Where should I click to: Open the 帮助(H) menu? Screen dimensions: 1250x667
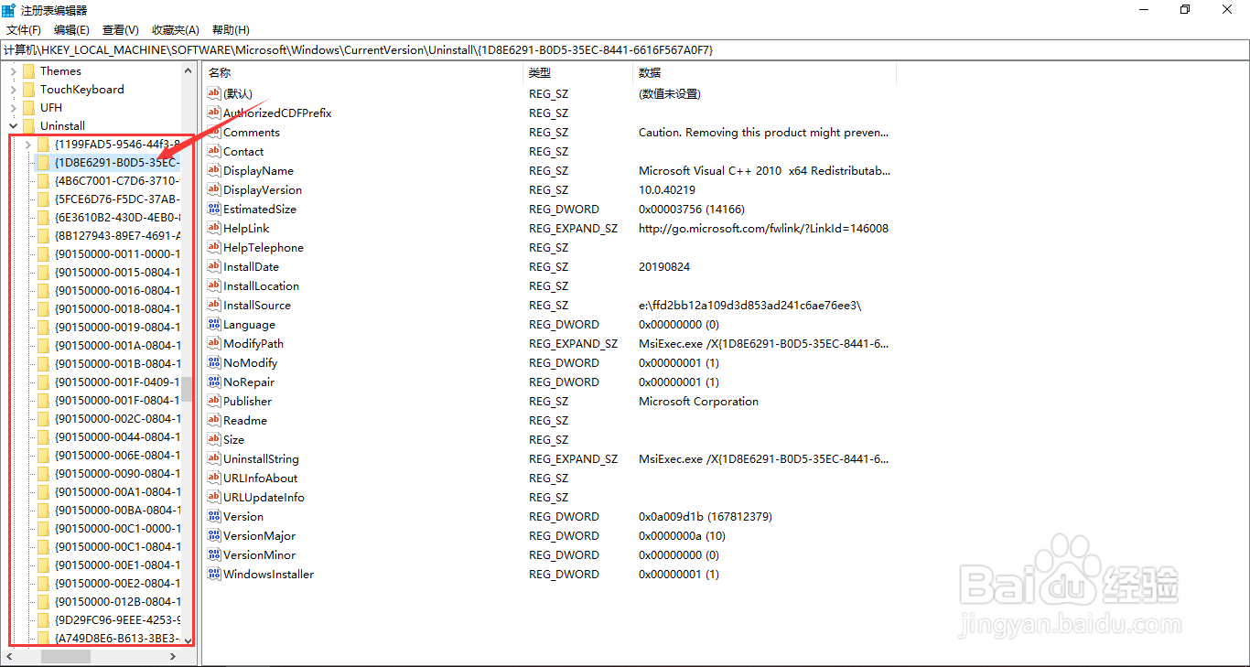pyautogui.click(x=231, y=30)
